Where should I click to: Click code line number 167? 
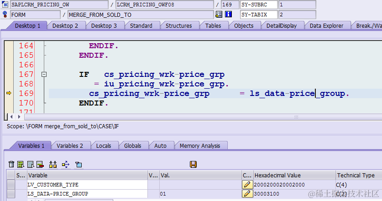tap(26, 74)
